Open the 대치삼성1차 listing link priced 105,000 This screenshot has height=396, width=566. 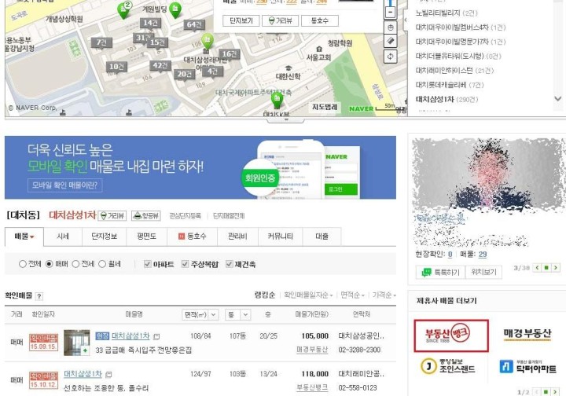coord(130,335)
